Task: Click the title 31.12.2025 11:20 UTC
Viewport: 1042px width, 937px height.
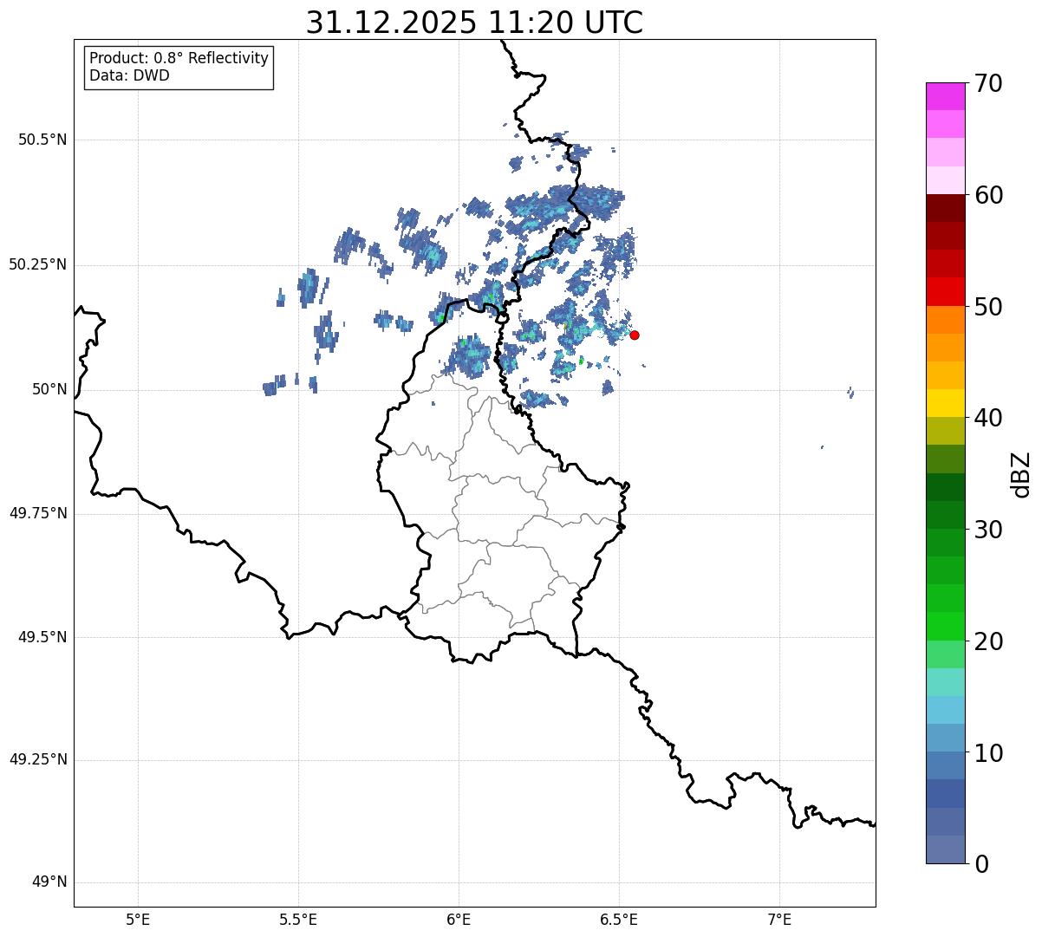Action: pos(474,23)
